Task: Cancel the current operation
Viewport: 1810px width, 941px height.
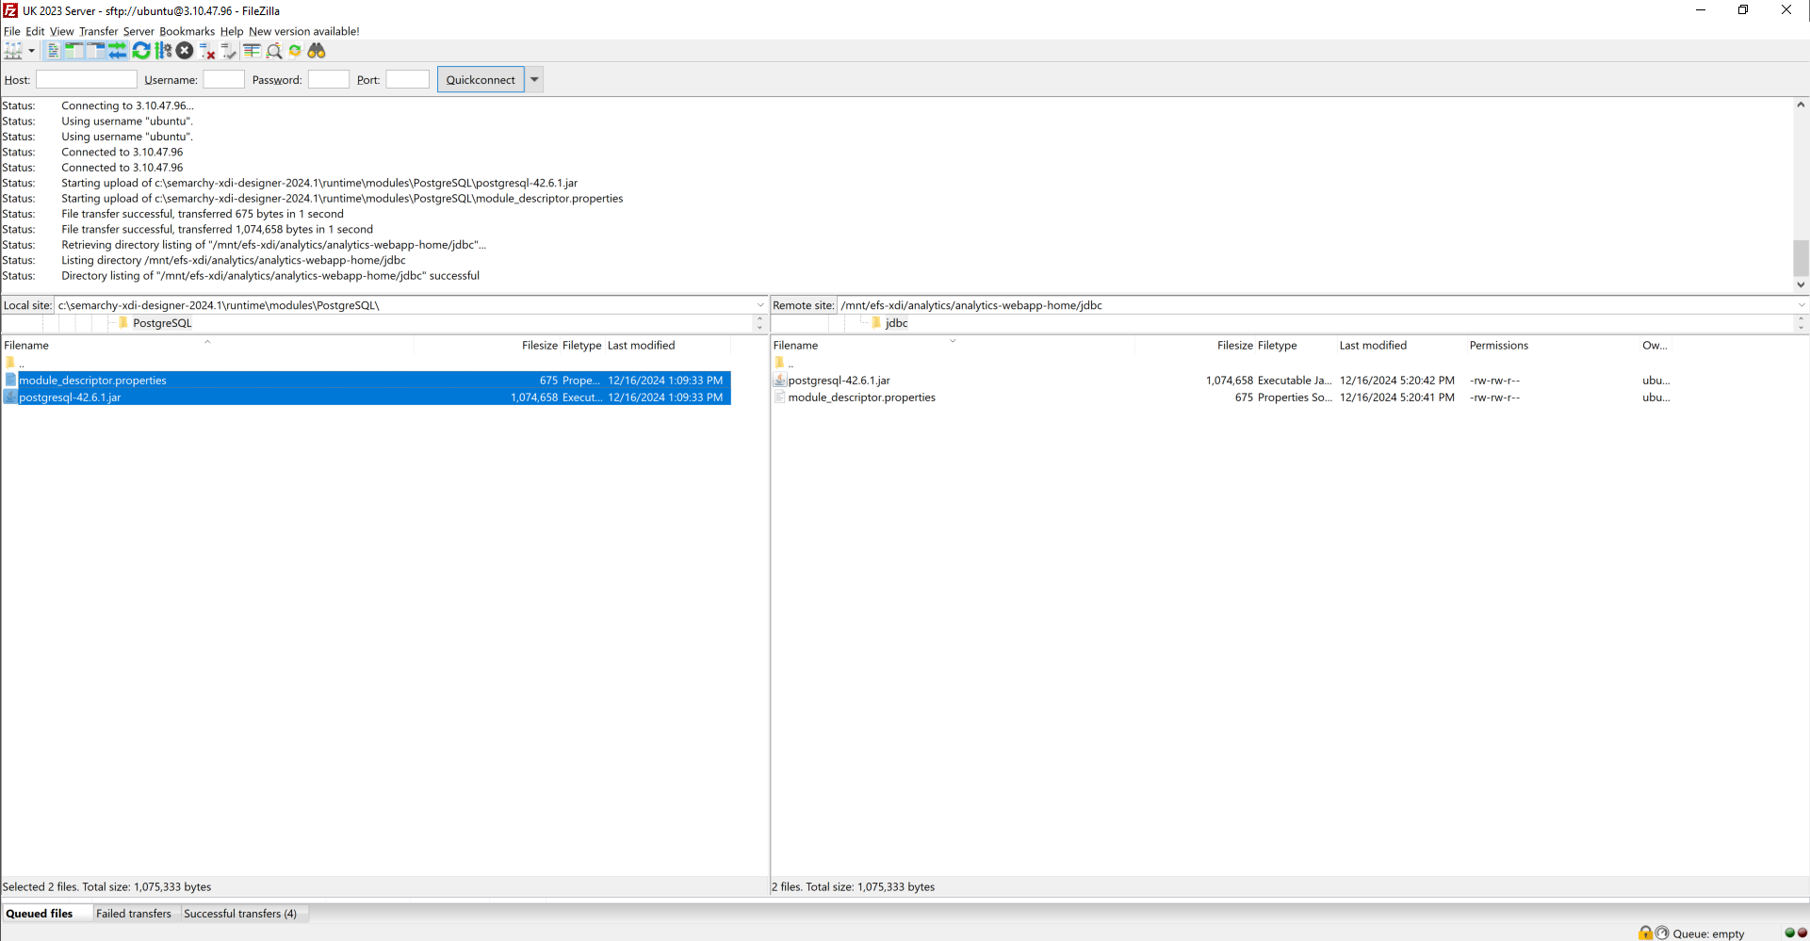Action: pyautogui.click(x=185, y=51)
